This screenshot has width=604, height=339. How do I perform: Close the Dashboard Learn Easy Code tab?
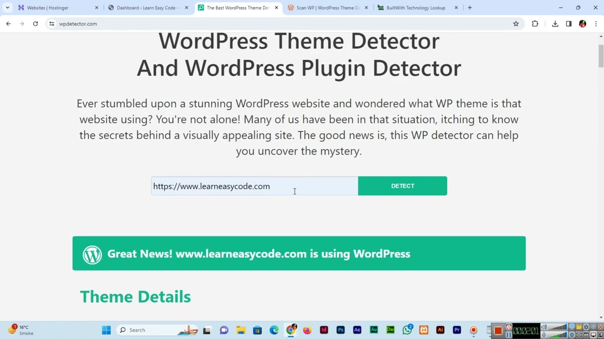click(186, 8)
